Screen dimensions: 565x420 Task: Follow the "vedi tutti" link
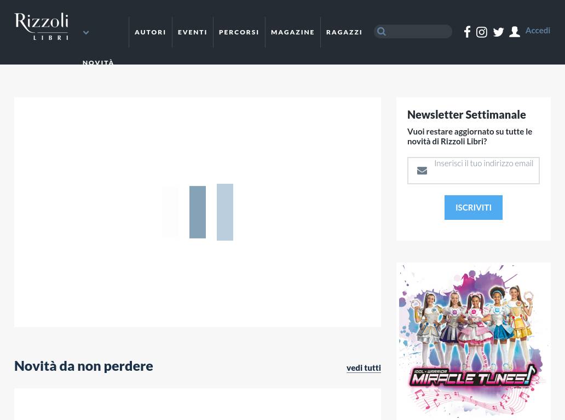click(x=364, y=367)
